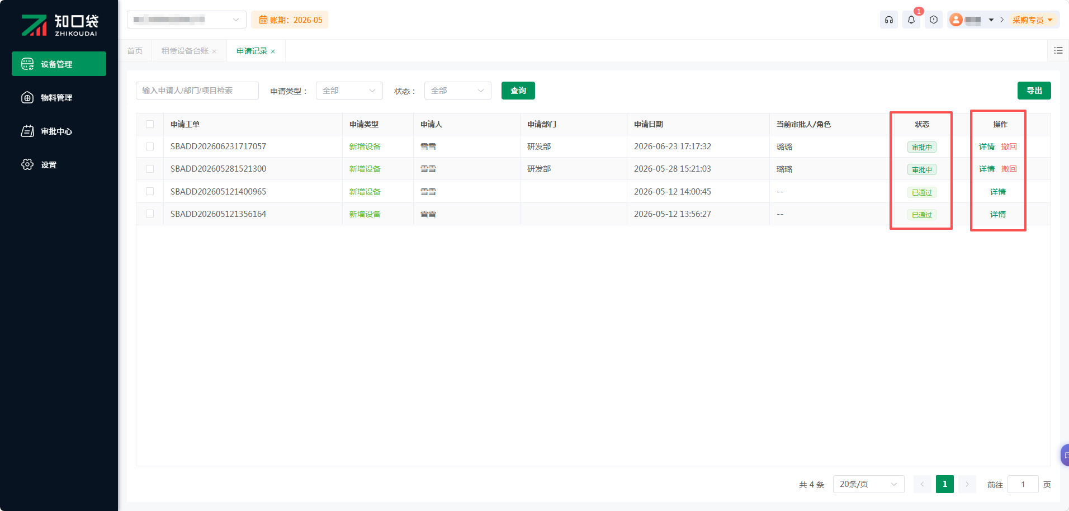Check row SBADD202605121400965

pos(150,191)
